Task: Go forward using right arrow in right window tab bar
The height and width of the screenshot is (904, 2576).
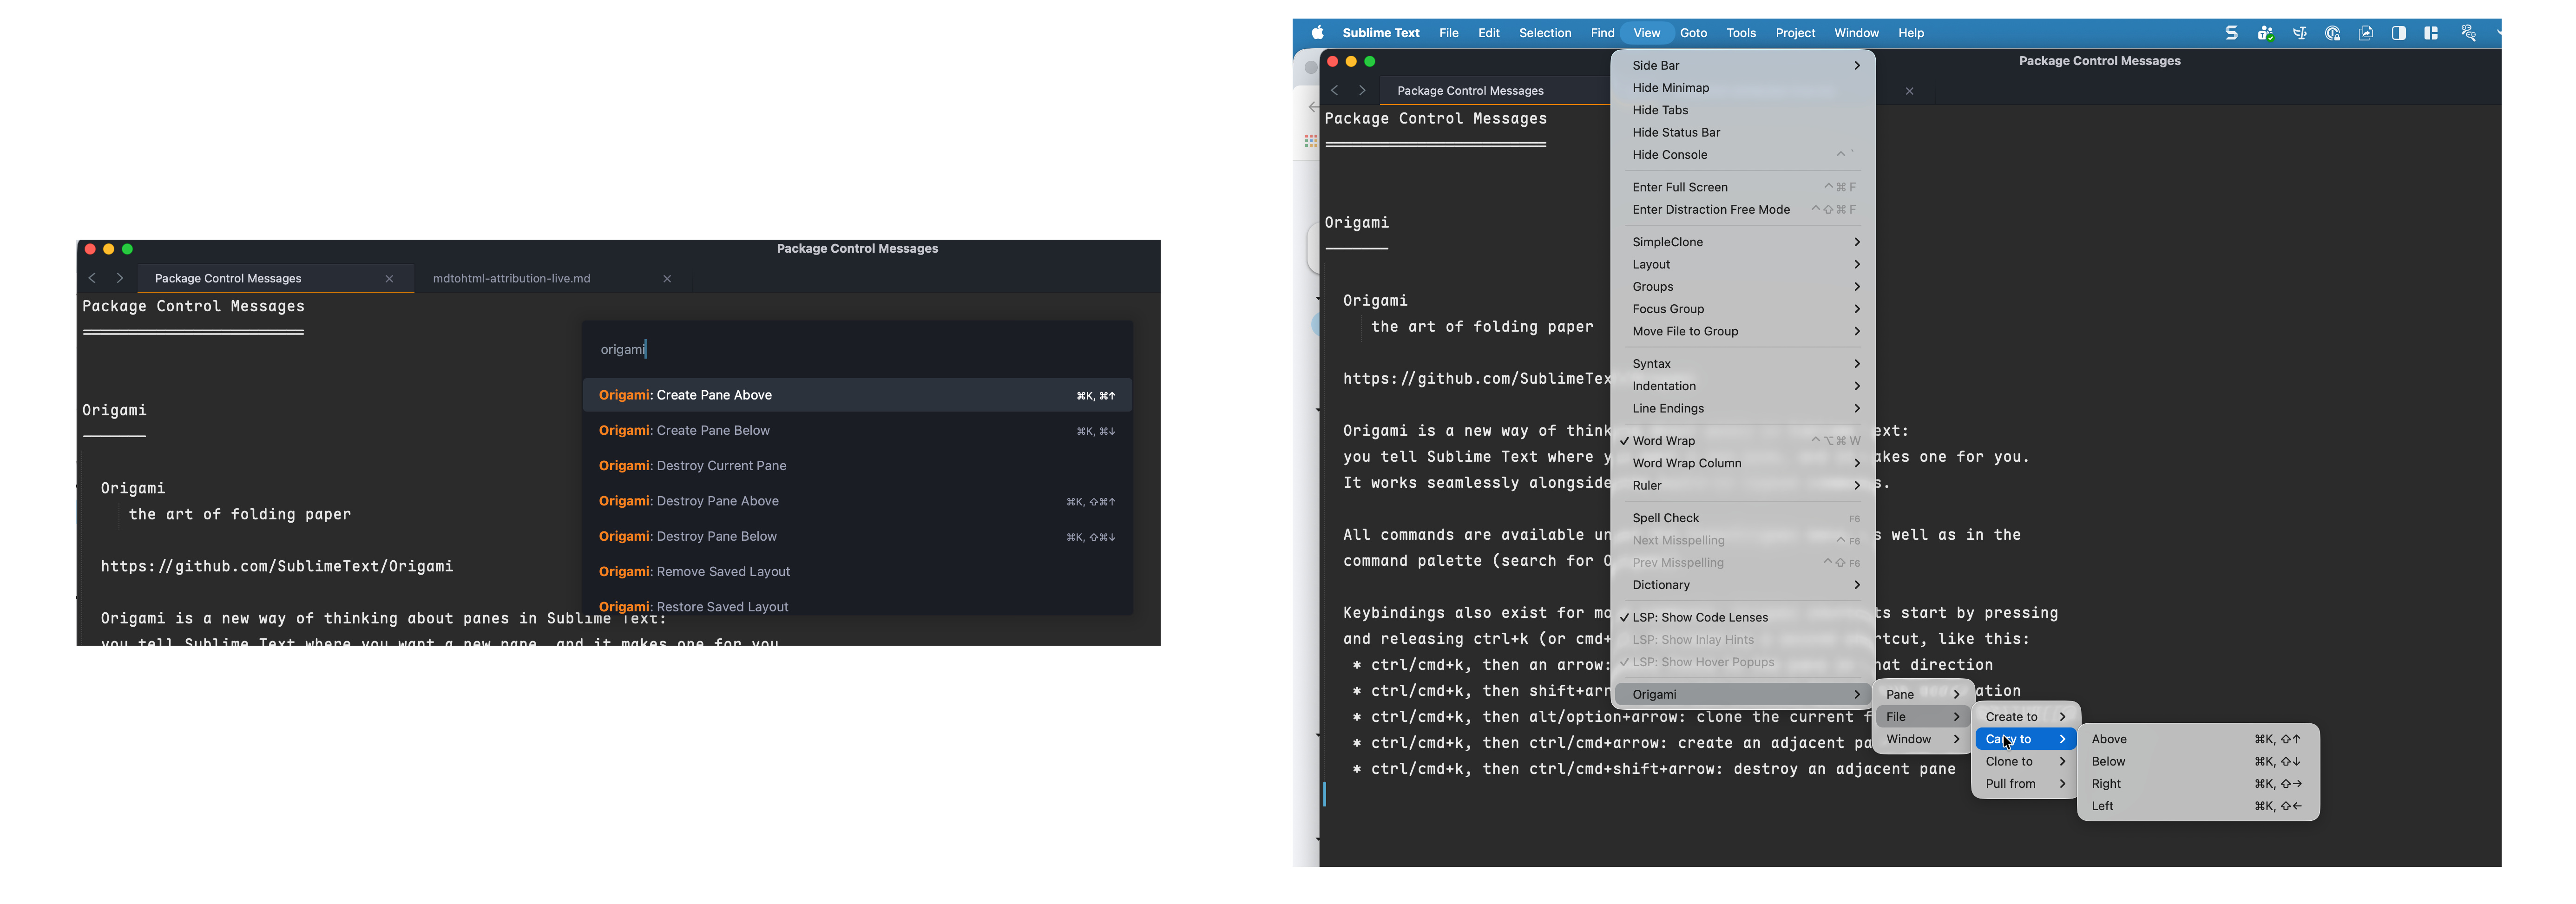Action: point(1361,90)
